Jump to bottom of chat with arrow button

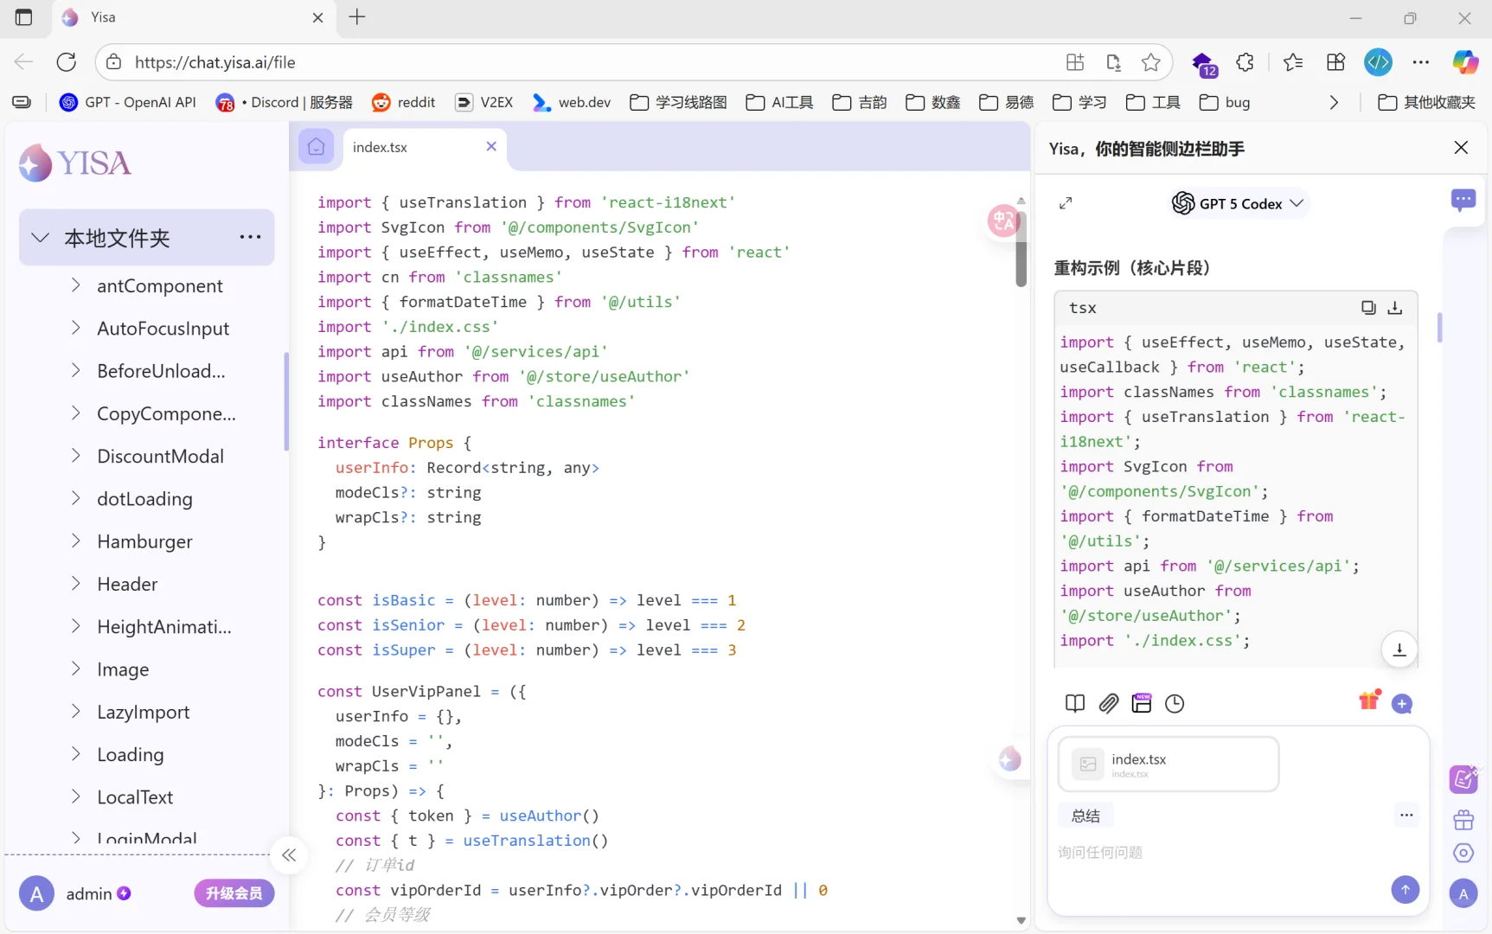click(1399, 649)
